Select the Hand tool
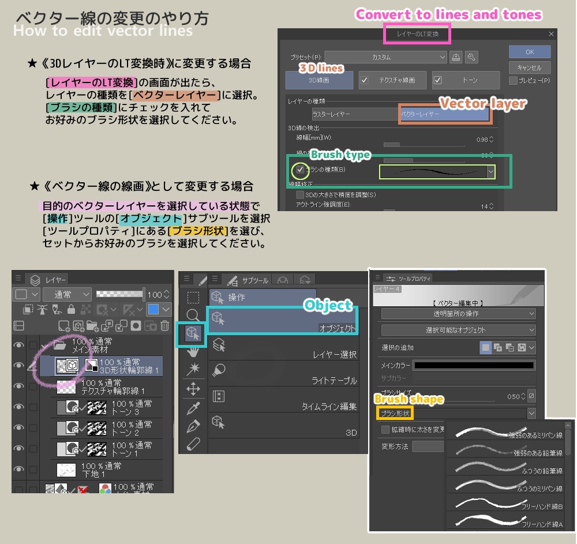Viewport: 577px width, 544px height. (x=192, y=352)
